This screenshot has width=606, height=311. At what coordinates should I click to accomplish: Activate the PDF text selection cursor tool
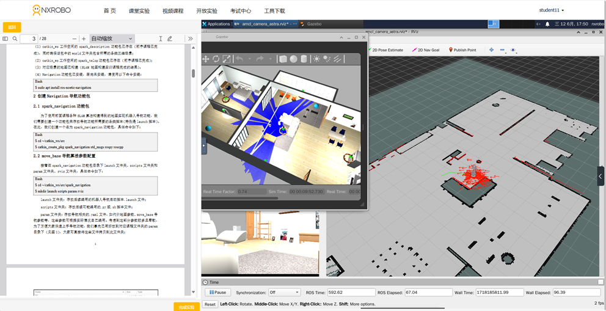[x=161, y=38]
